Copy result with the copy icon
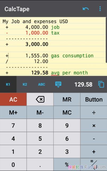 coord(101,84)
